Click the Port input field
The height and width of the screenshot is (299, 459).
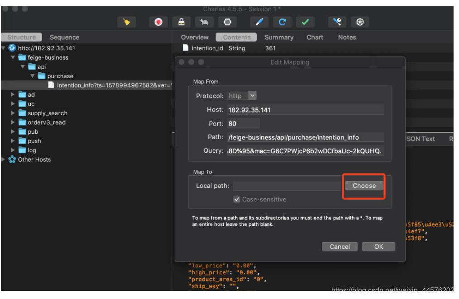[x=244, y=123]
